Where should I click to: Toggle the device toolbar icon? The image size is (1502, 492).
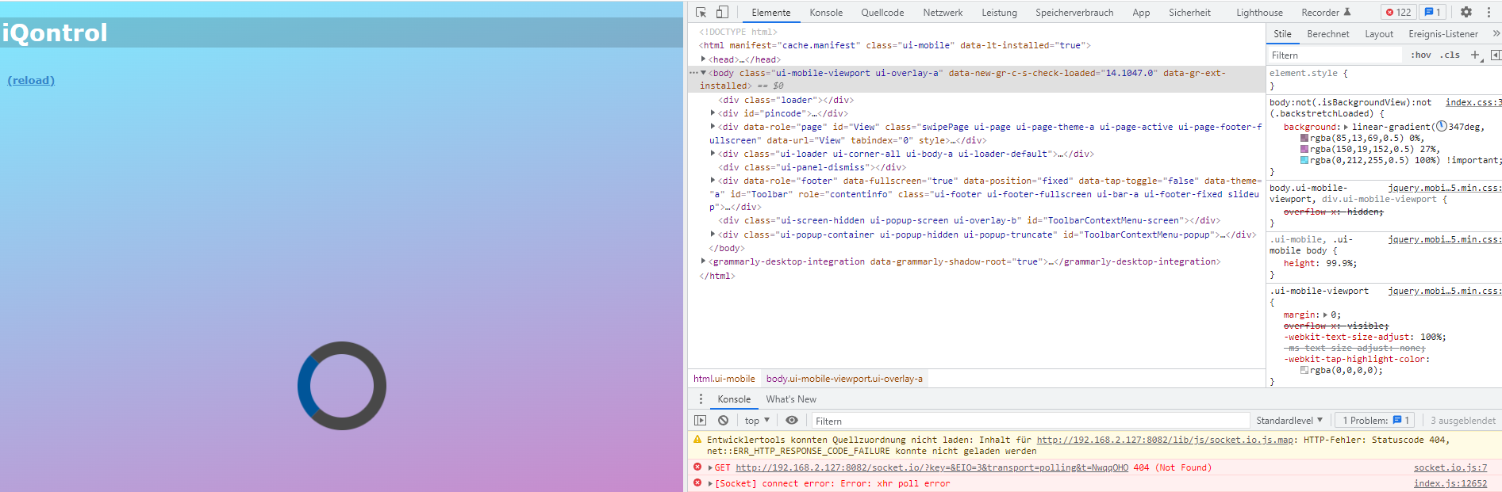point(722,12)
